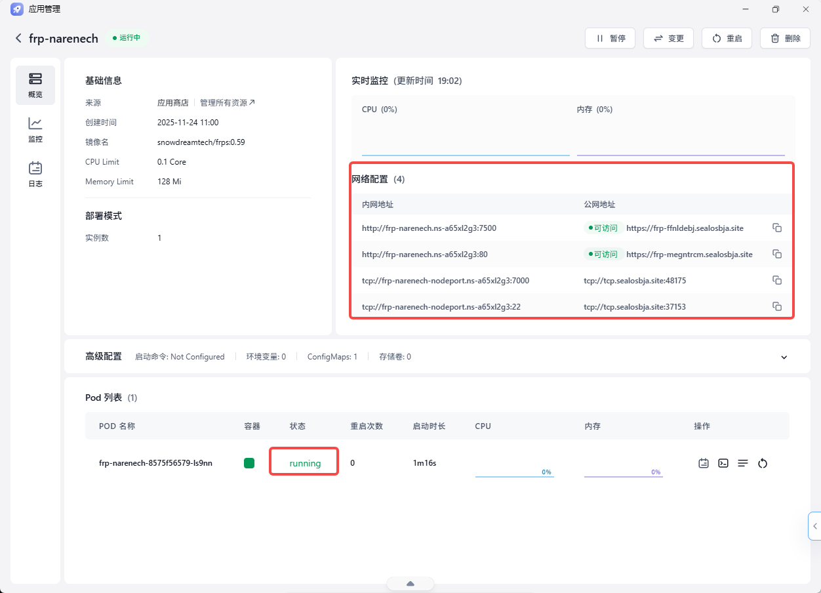The image size is (821, 593).
Task: Restart the pod with circular arrow icon
Action: pos(762,463)
